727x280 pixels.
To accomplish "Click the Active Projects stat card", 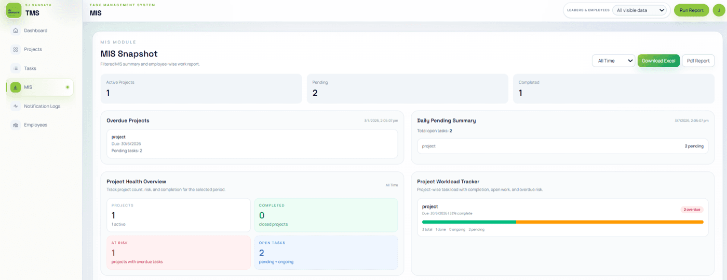I will click(x=201, y=89).
